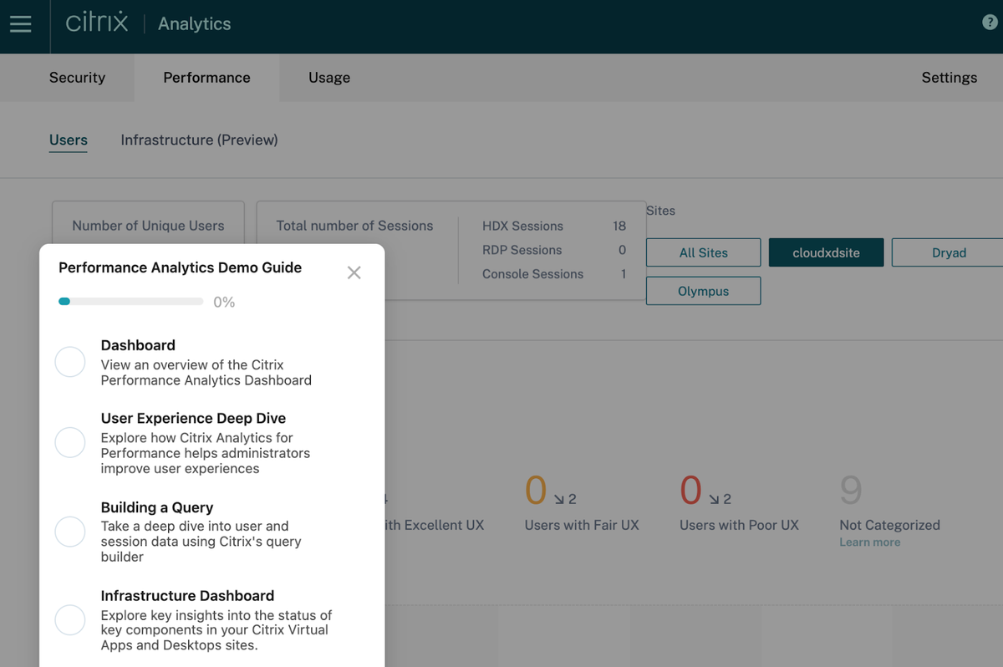The height and width of the screenshot is (667, 1003).
Task: Check the Dashboard guide step circle
Action: 70,362
